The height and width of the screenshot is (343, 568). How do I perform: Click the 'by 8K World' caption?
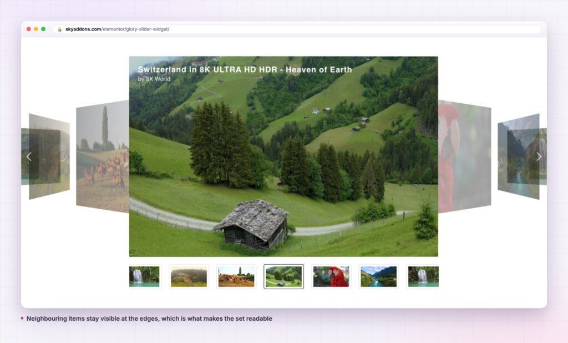coord(154,79)
